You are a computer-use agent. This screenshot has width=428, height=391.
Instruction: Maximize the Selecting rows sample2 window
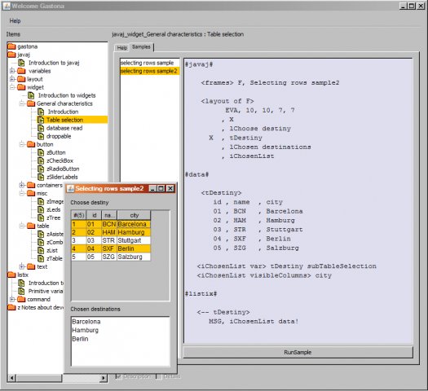click(x=161, y=188)
